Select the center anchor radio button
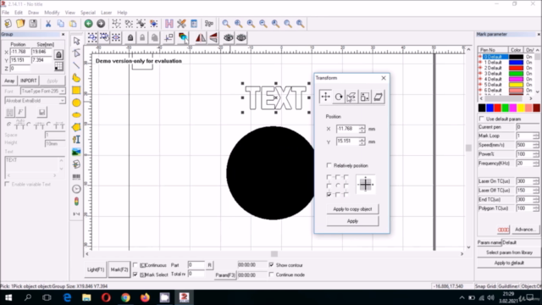This screenshot has width=542, height=305. click(x=337, y=186)
